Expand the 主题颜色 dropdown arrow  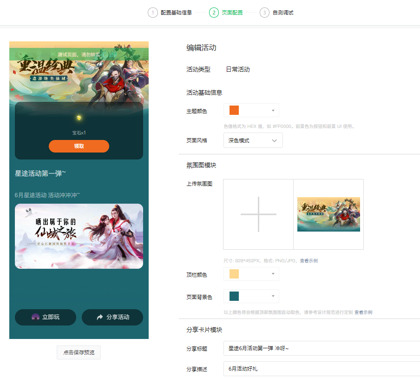pyautogui.click(x=273, y=111)
